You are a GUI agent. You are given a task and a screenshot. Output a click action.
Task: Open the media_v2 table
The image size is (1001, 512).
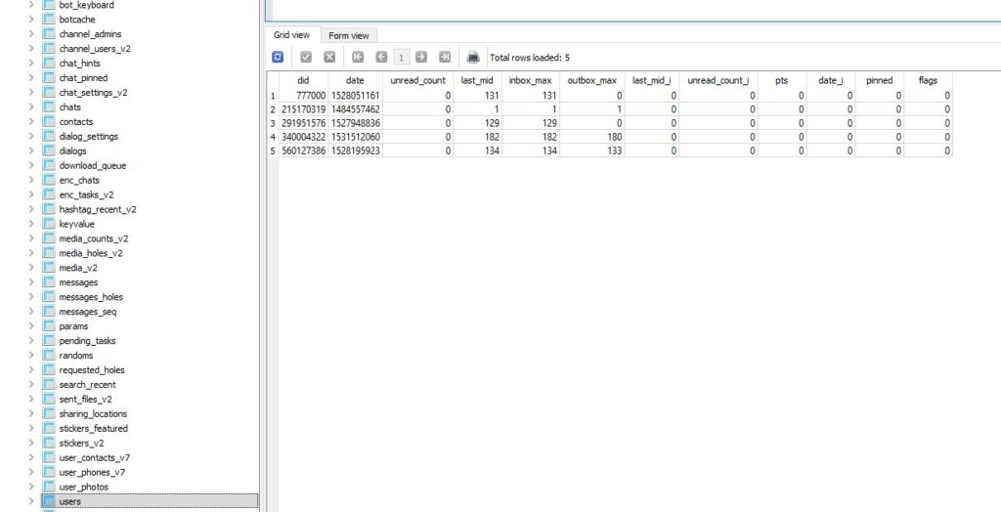point(78,268)
